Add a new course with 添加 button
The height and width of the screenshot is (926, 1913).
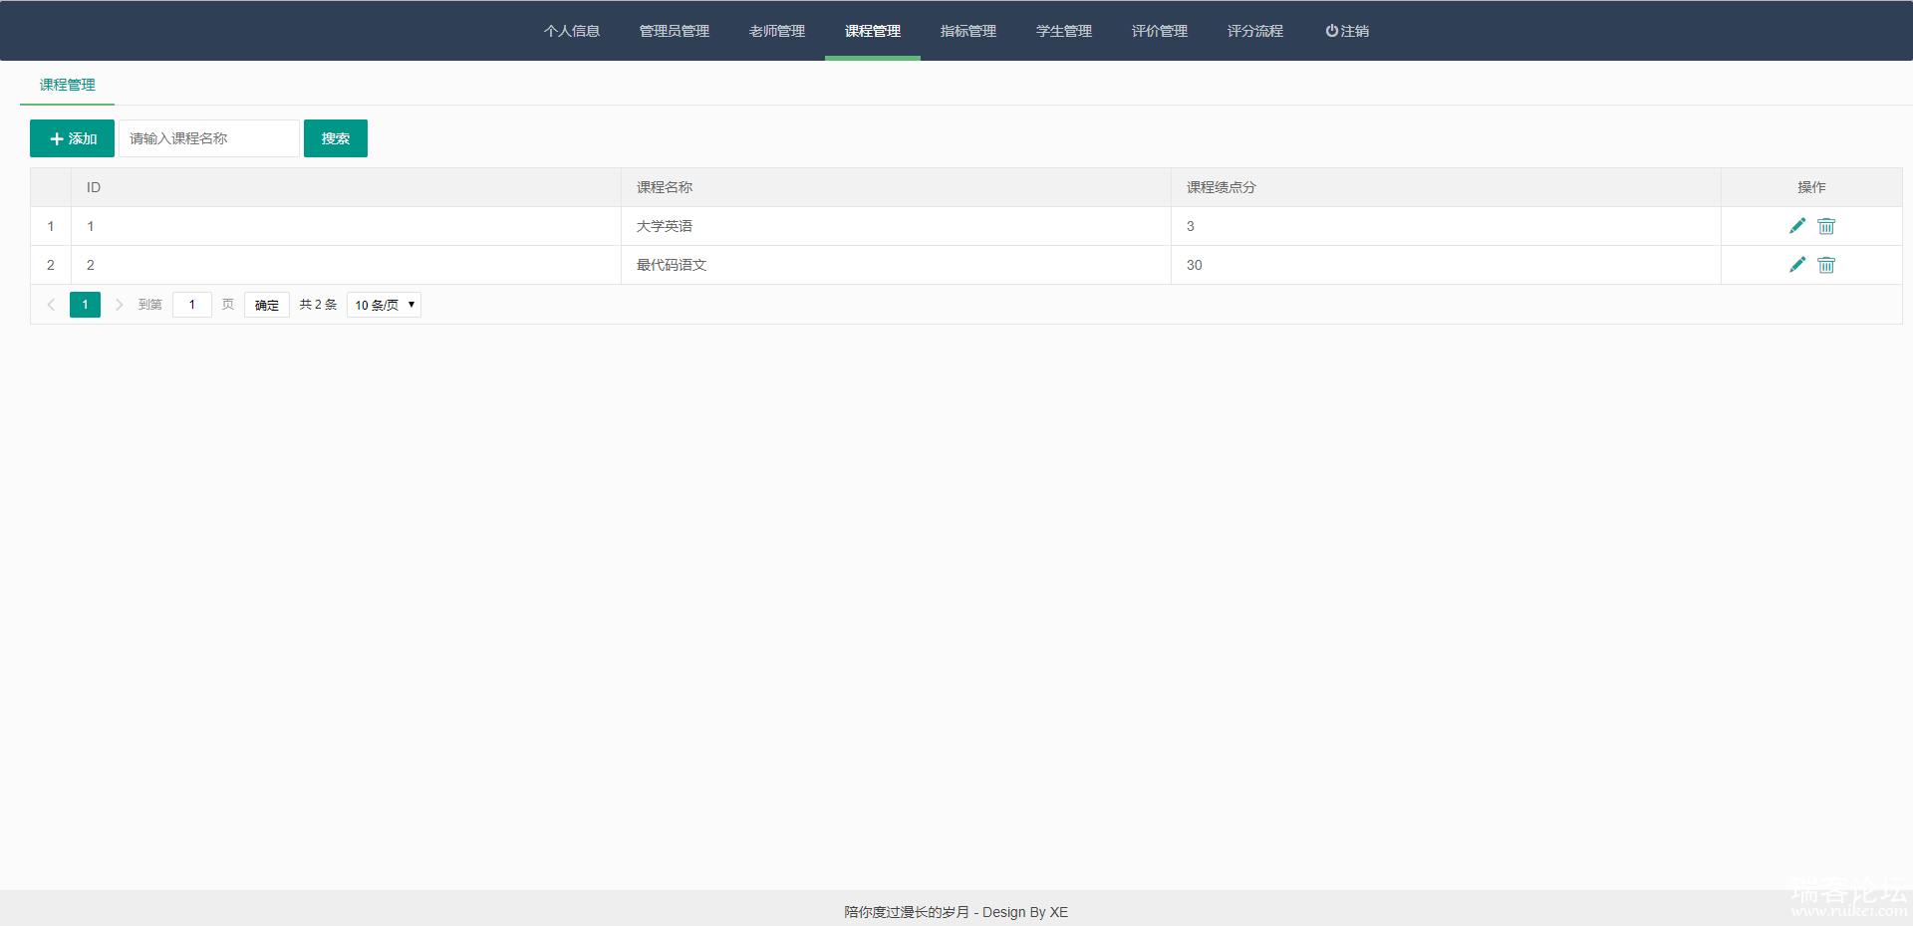[72, 138]
